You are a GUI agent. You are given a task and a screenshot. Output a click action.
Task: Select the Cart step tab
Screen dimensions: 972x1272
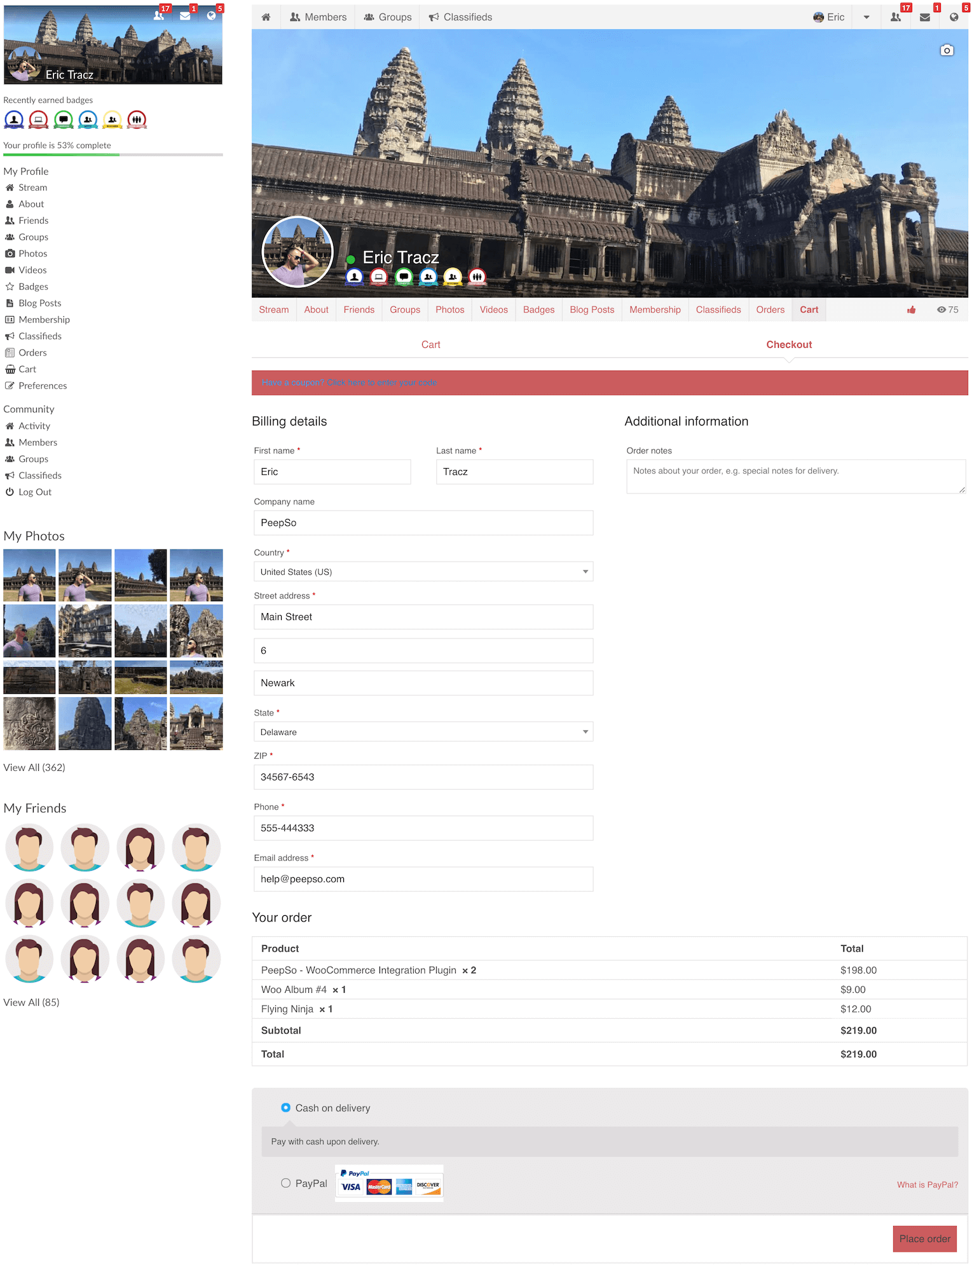[431, 345]
